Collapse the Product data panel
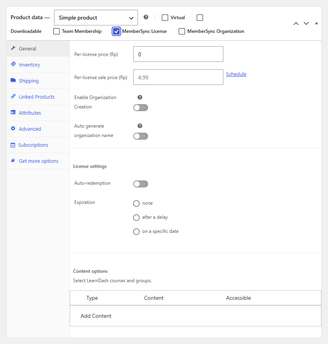 tap(316, 23)
